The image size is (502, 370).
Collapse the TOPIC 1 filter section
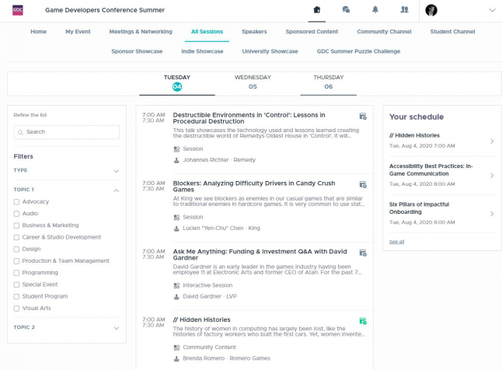tap(117, 190)
